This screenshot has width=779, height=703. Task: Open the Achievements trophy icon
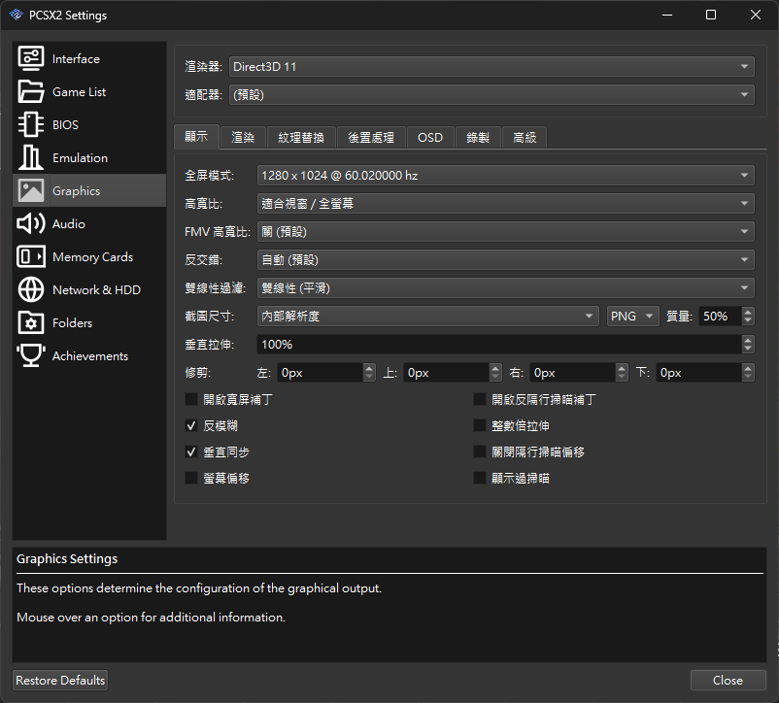tap(31, 356)
